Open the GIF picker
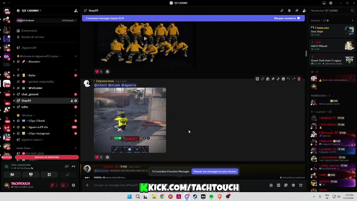Viewport: 357px width, 201px height. point(278,185)
